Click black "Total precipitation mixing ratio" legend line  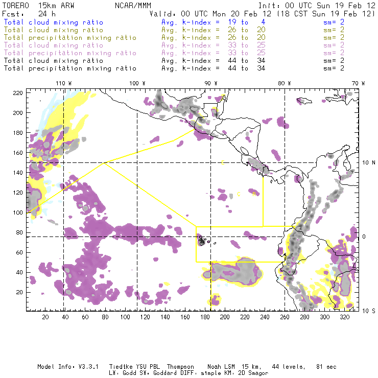[70, 68]
